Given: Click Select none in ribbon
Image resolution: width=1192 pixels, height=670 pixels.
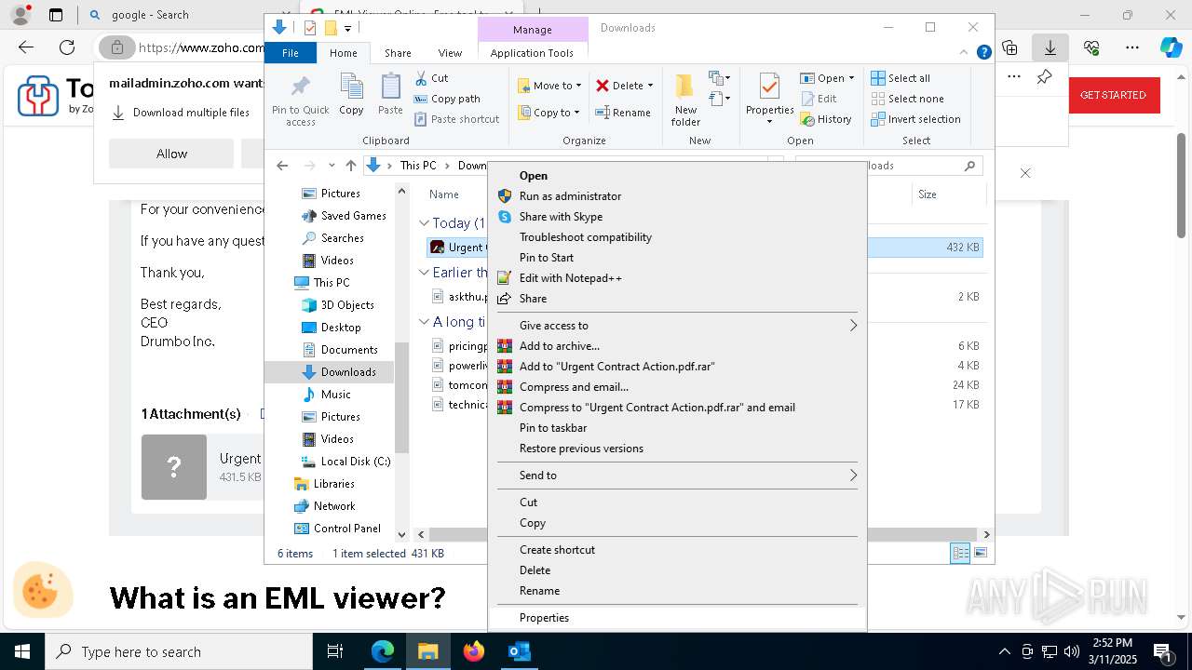Looking at the screenshot, I should (907, 99).
